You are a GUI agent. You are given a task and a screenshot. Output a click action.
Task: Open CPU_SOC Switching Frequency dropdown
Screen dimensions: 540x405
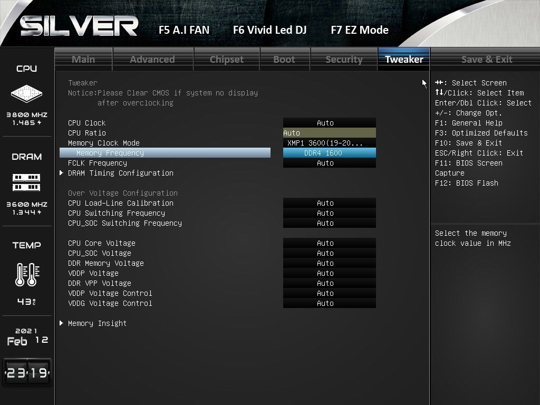(329, 223)
